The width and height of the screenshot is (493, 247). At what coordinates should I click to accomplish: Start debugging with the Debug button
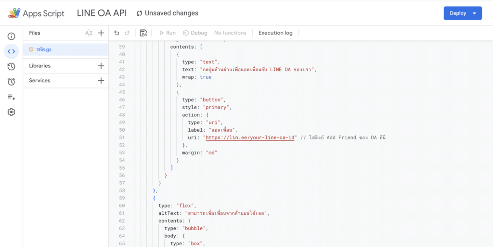(195, 33)
